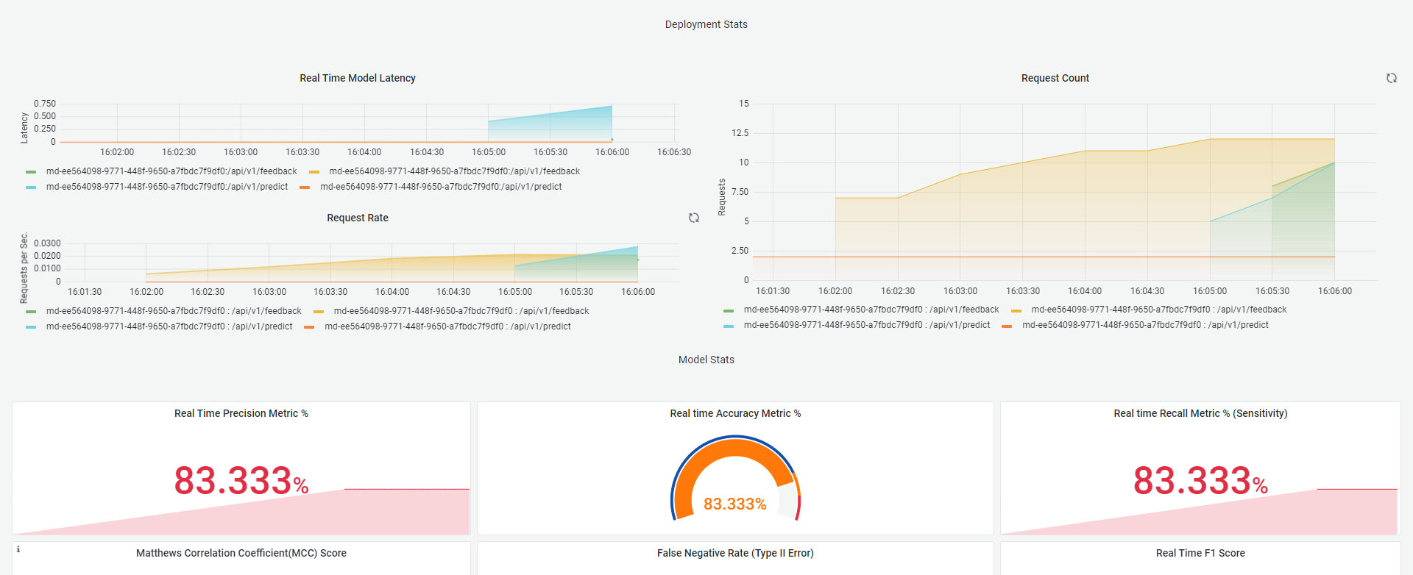Open the Real time Recall Metric % (Sensitivity) title menu

point(1200,413)
